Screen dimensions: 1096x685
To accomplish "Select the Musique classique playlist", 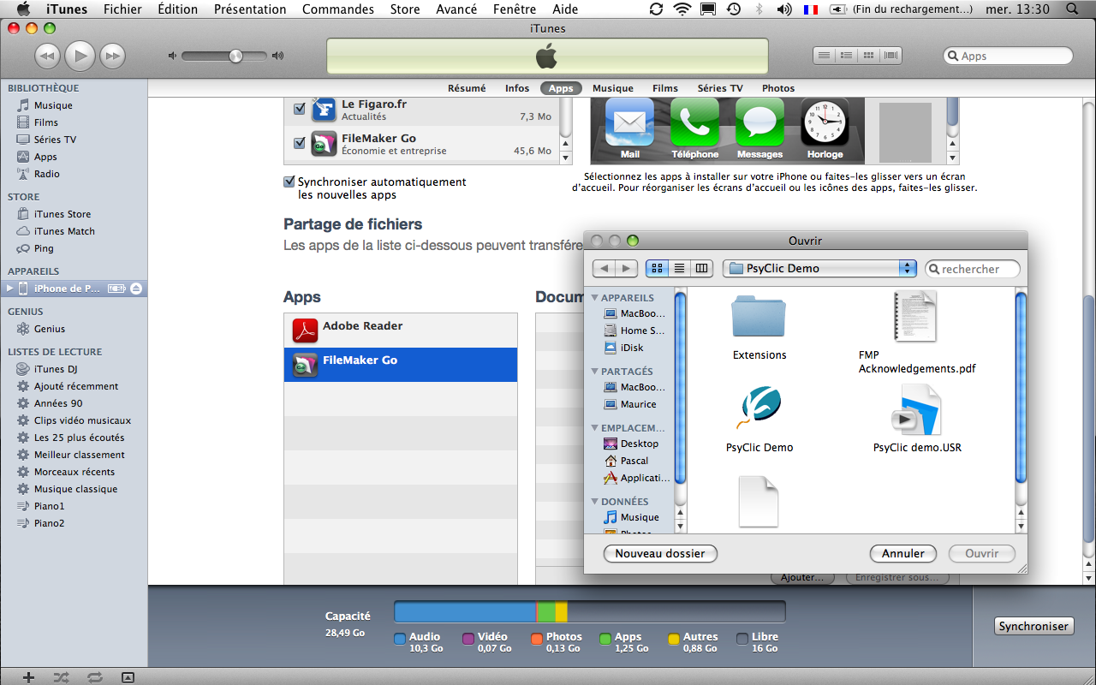I will point(74,489).
